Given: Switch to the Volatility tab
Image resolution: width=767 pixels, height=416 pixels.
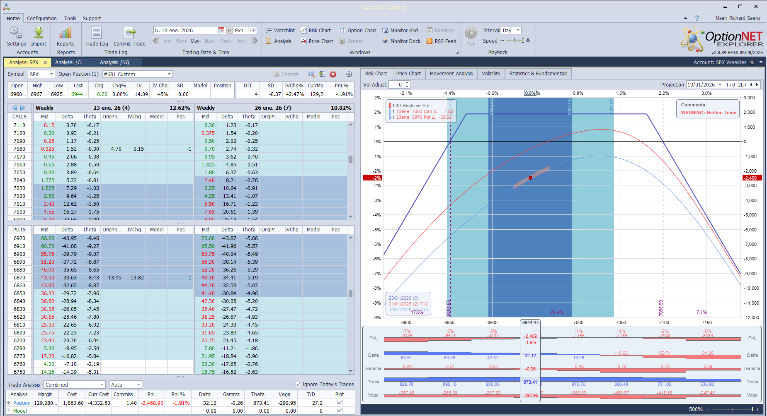Looking at the screenshot, I should (491, 74).
